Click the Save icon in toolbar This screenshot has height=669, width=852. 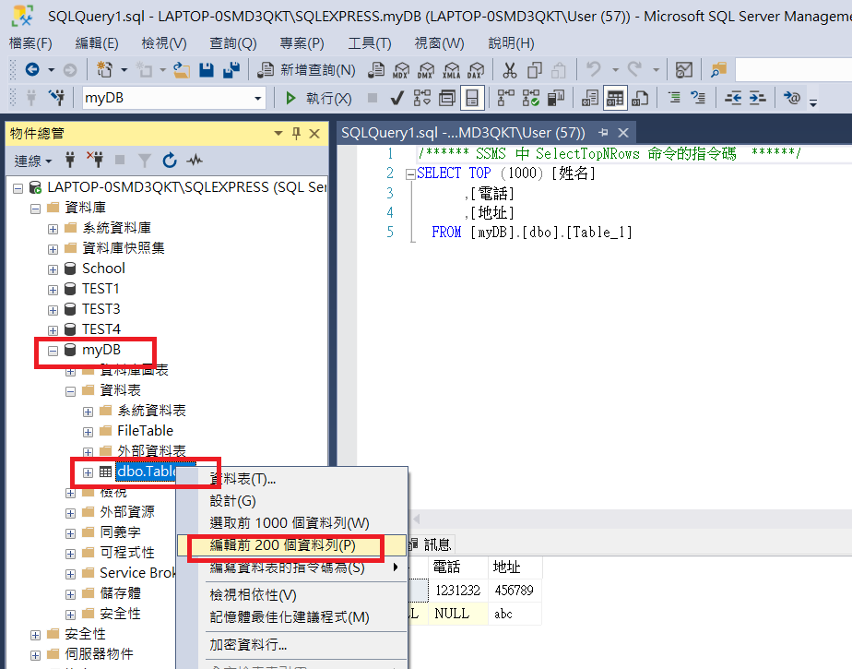click(207, 69)
